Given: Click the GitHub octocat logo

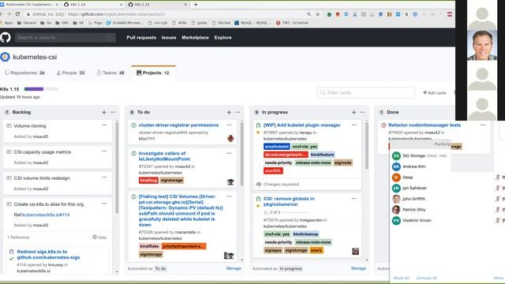Looking at the screenshot, I should [x=6, y=37].
